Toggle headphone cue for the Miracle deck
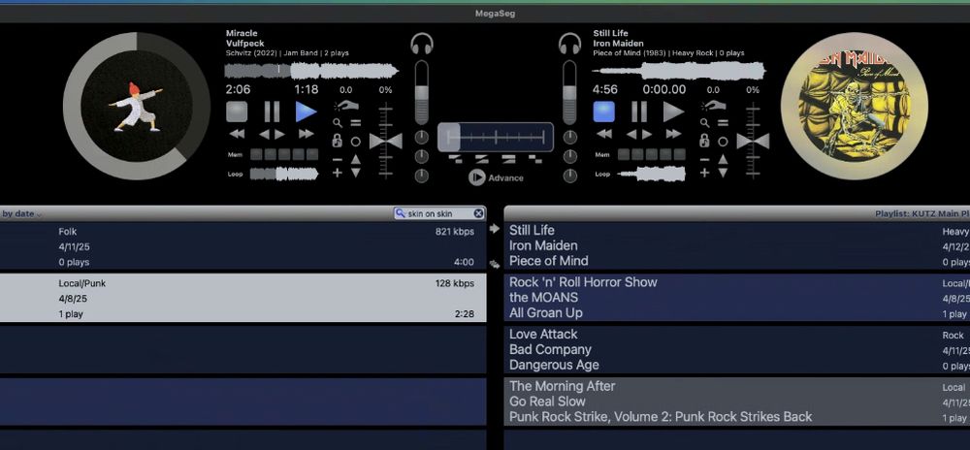The height and width of the screenshot is (450, 970). pyautogui.click(x=422, y=45)
